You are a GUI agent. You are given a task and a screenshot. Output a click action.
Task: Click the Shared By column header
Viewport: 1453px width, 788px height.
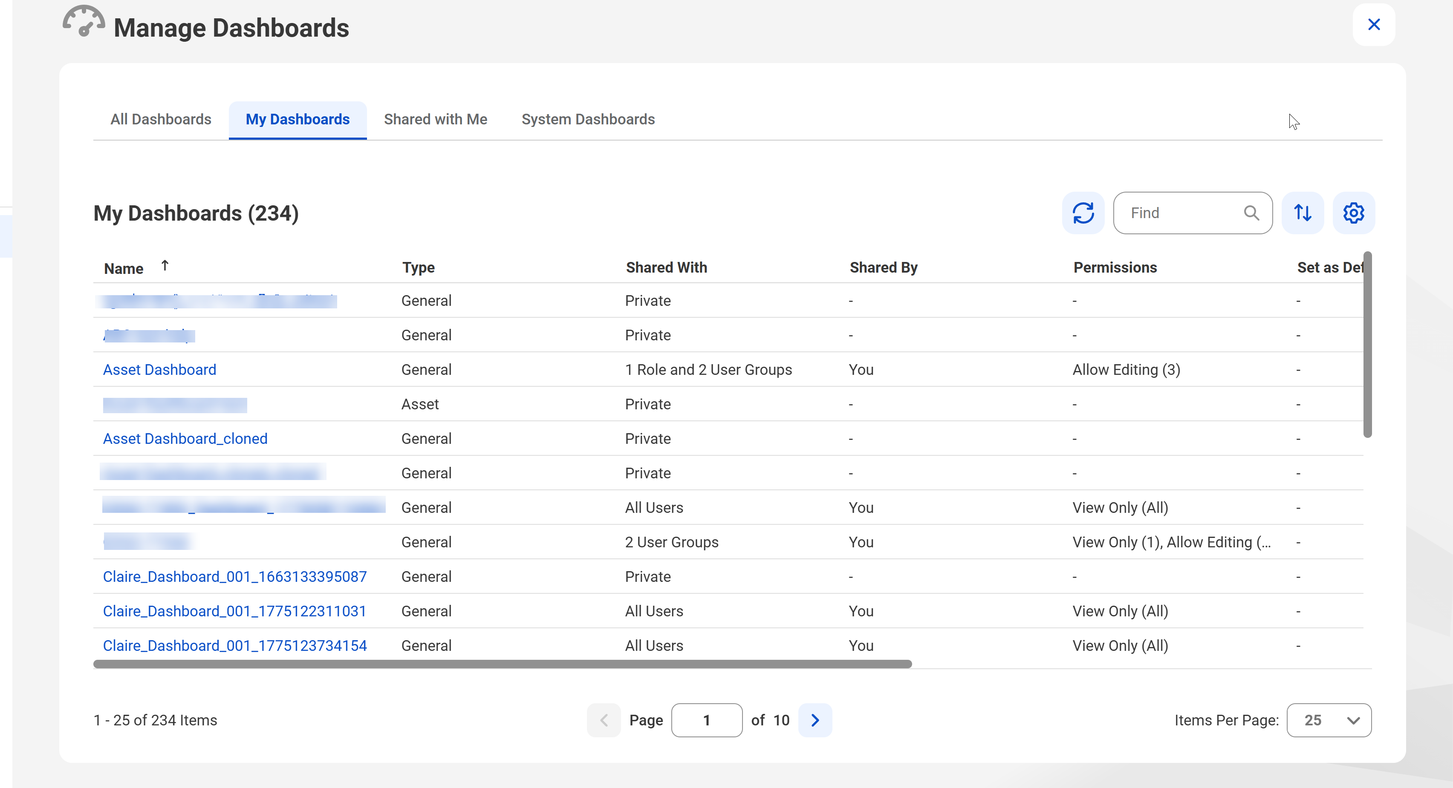tap(883, 268)
